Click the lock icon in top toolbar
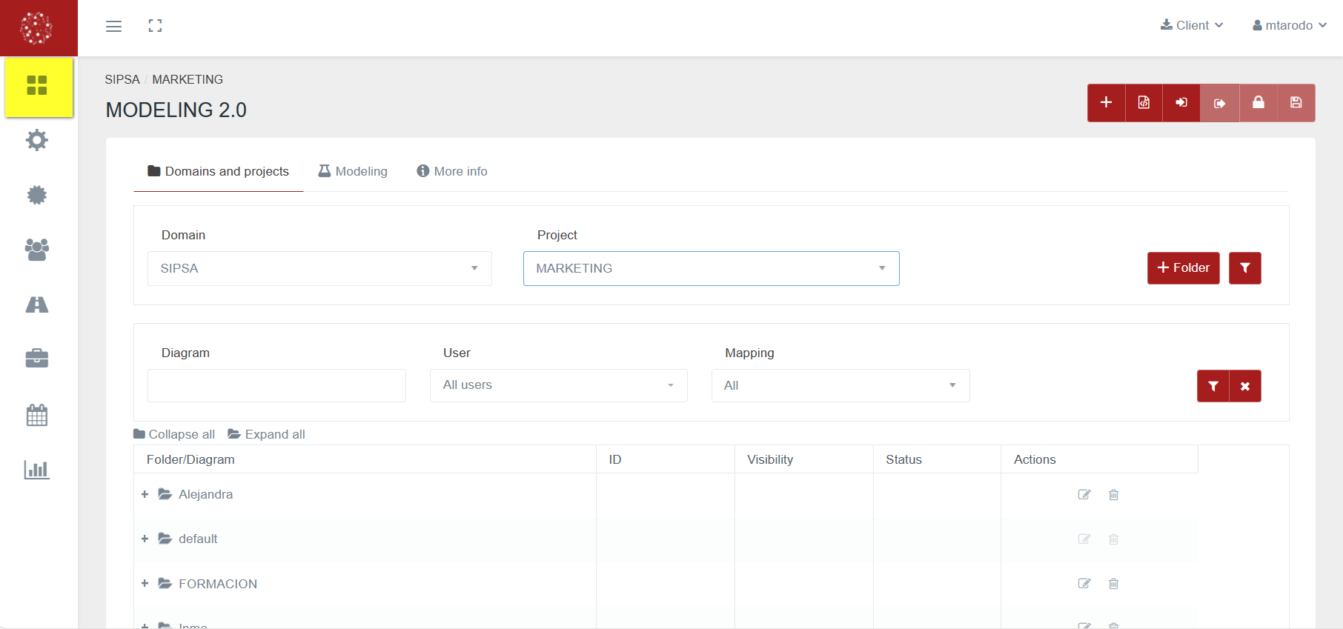Viewport: 1343px width, 629px height. (1258, 103)
